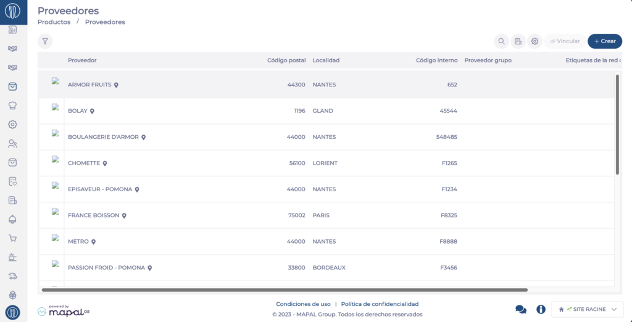Open the second handshake icon in sidebar
Screen dimensions: 632x322
point(12,68)
